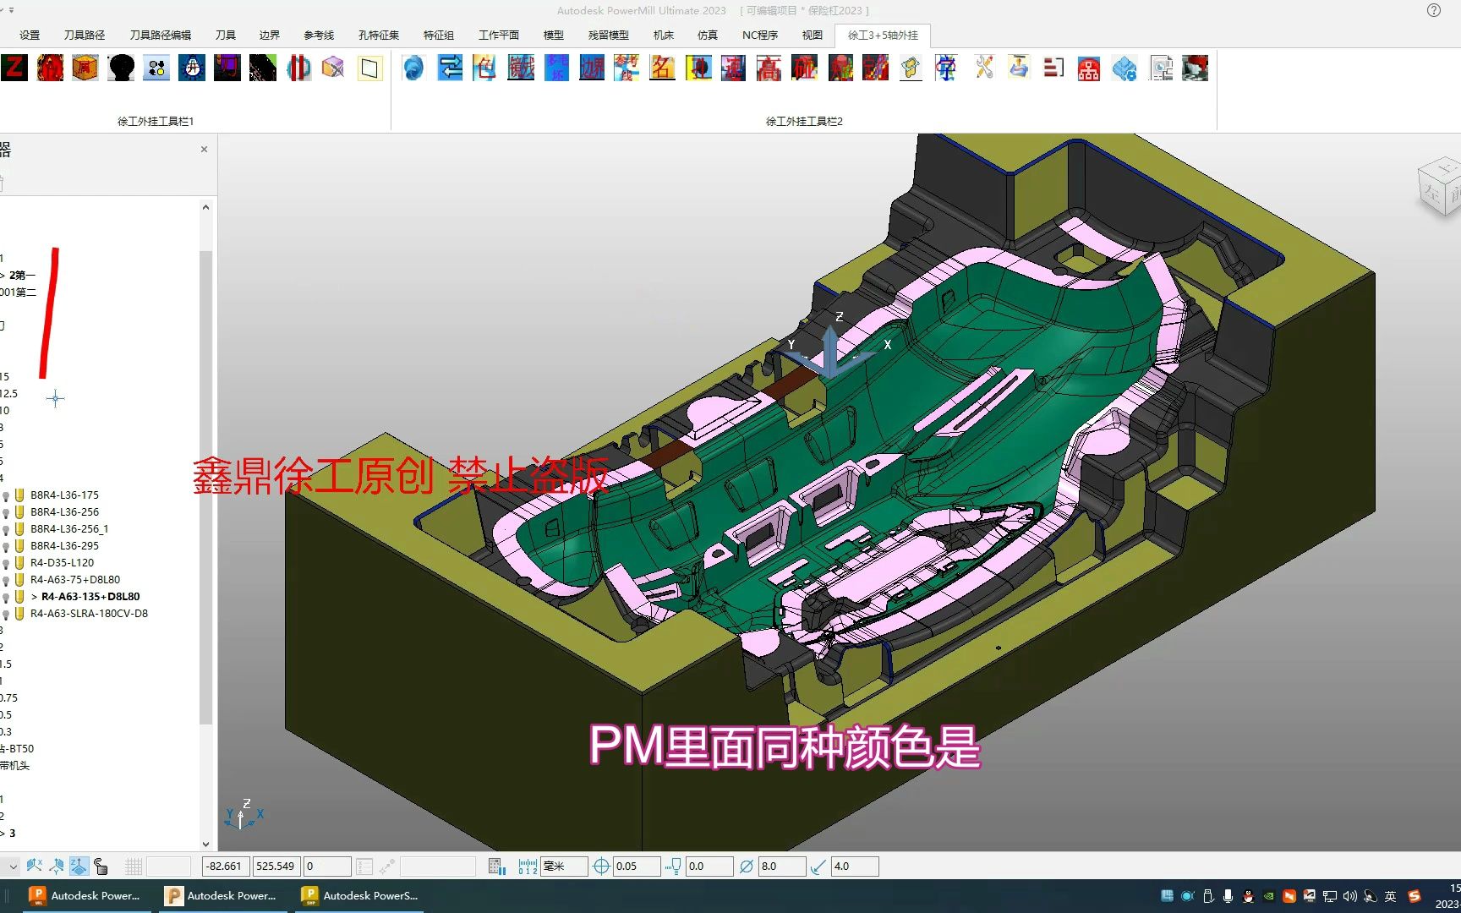Click the volume speaker icon in system tray

1350,896
